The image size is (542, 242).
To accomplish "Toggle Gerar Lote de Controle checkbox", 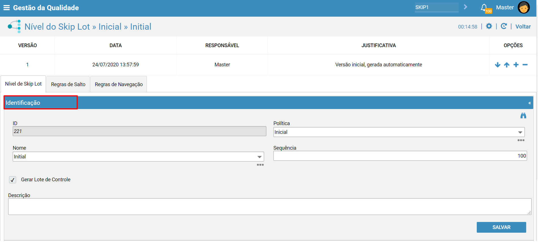I will pos(13,180).
